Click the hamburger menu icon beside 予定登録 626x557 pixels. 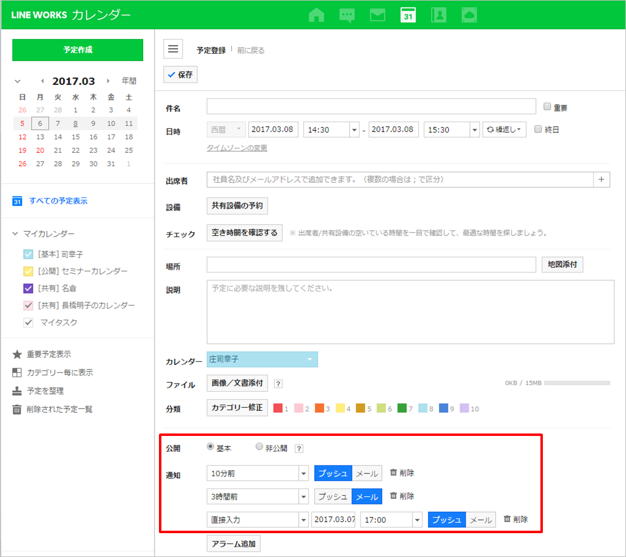point(173,49)
